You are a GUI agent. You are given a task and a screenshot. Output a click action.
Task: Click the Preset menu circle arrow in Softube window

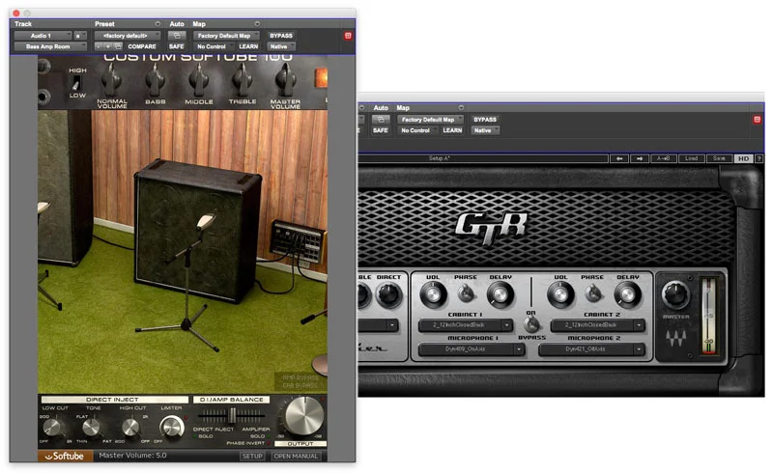157,23
